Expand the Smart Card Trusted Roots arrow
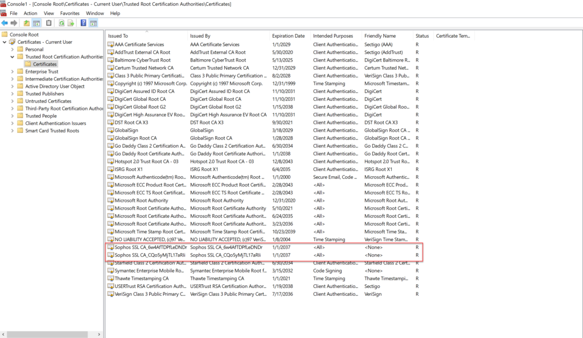The height and width of the screenshot is (338, 583). (13, 131)
